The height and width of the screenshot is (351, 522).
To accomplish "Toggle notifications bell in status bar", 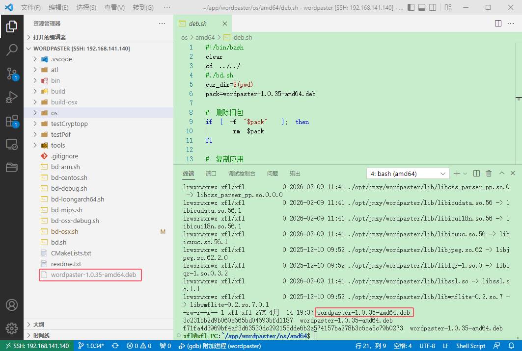I will tap(512, 346).
